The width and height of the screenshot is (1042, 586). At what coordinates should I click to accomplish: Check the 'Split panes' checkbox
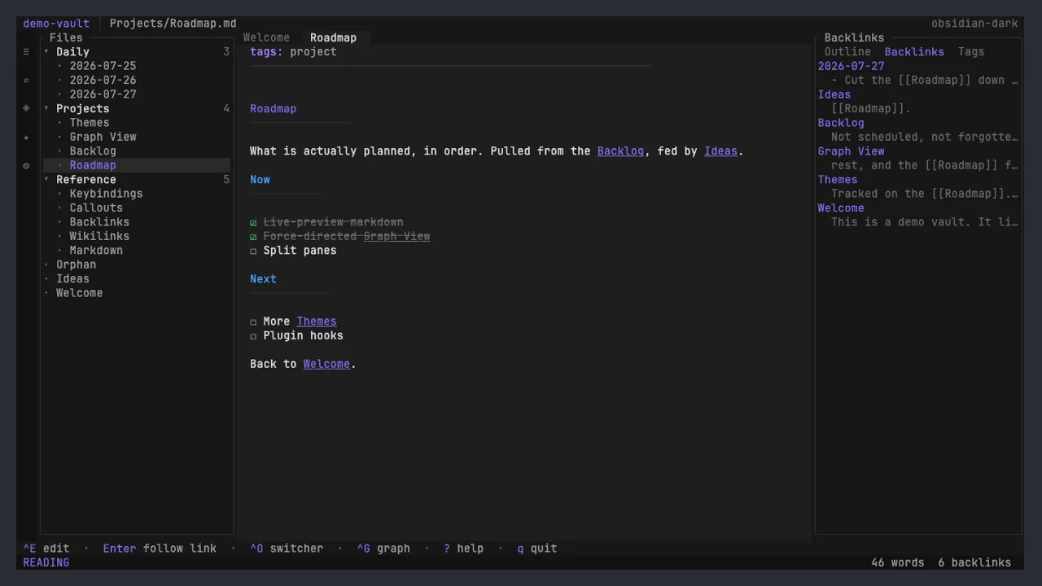click(253, 251)
